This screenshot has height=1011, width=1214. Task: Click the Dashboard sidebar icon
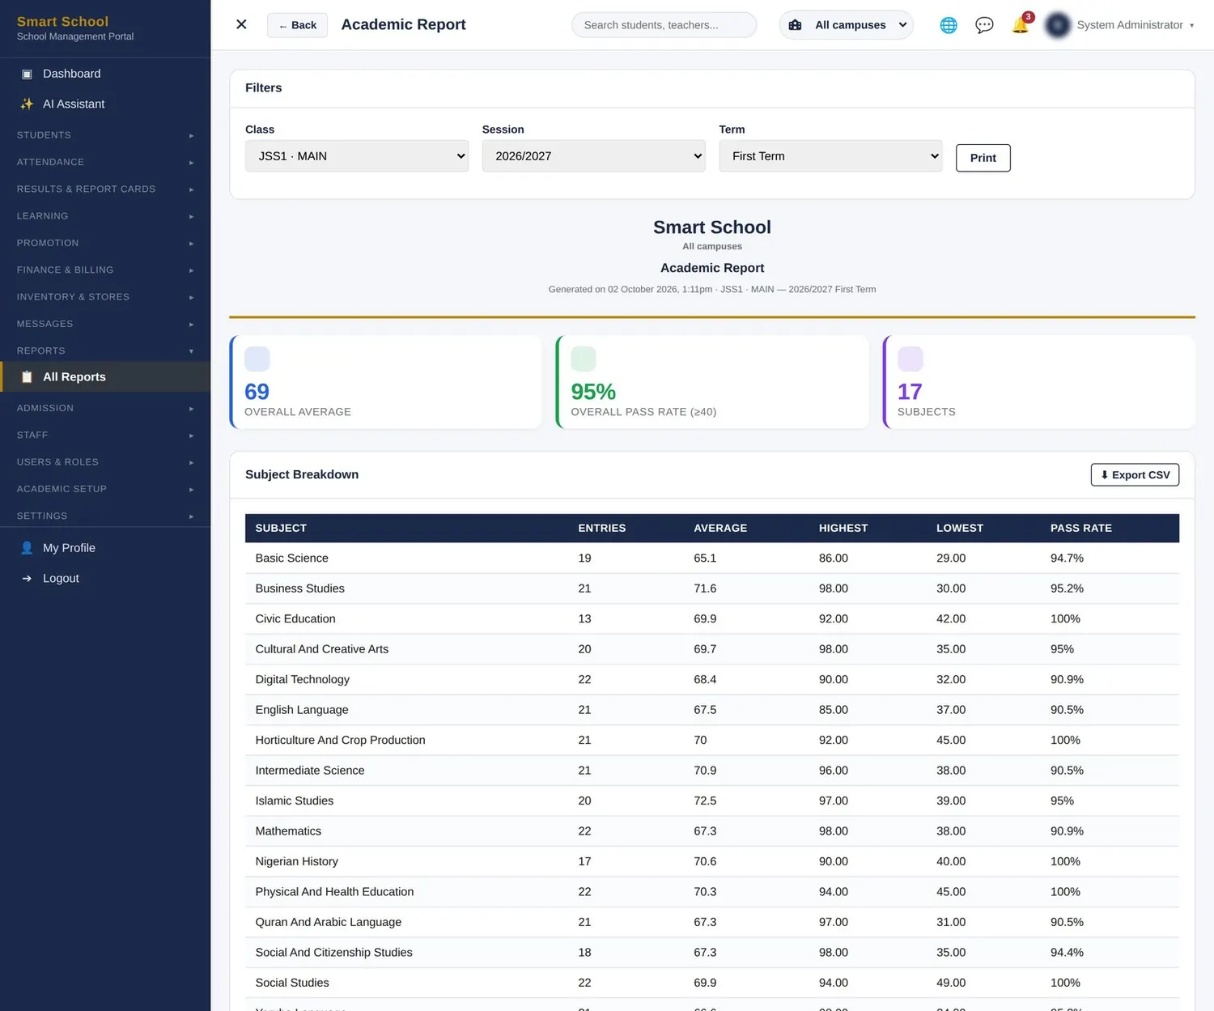point(27,74)
